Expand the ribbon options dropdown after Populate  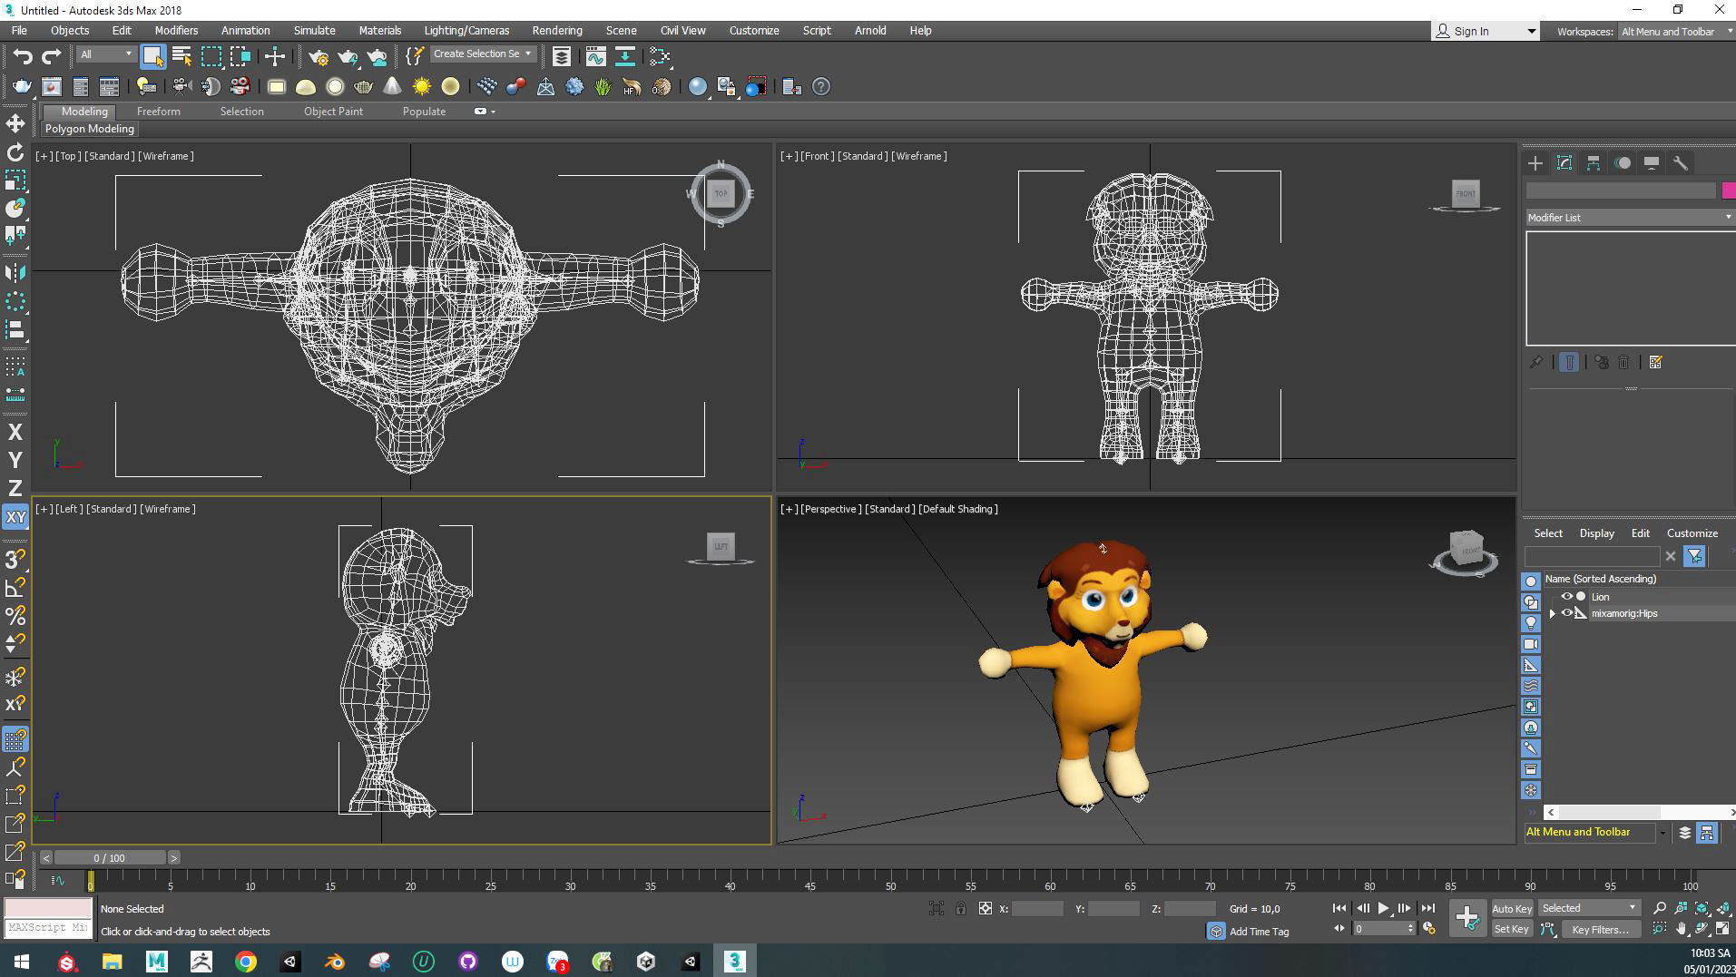click(485, 112)
